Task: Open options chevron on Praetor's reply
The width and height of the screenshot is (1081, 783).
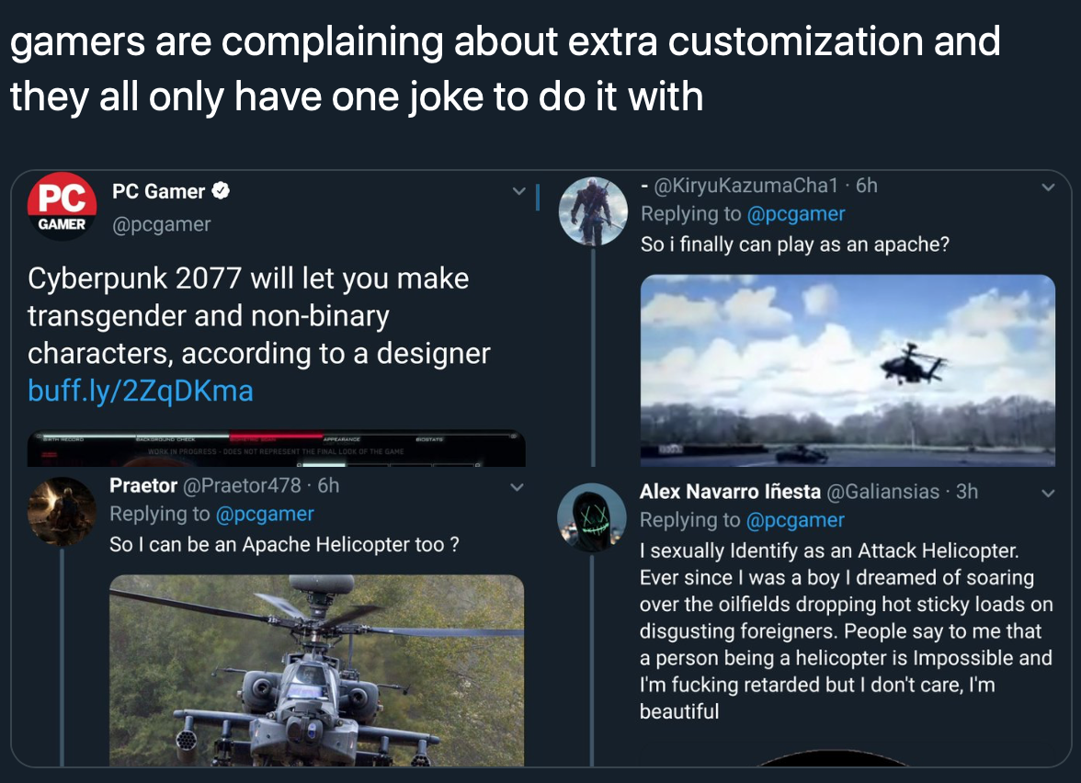Action: pyautogui.click(x=518, y=487)
